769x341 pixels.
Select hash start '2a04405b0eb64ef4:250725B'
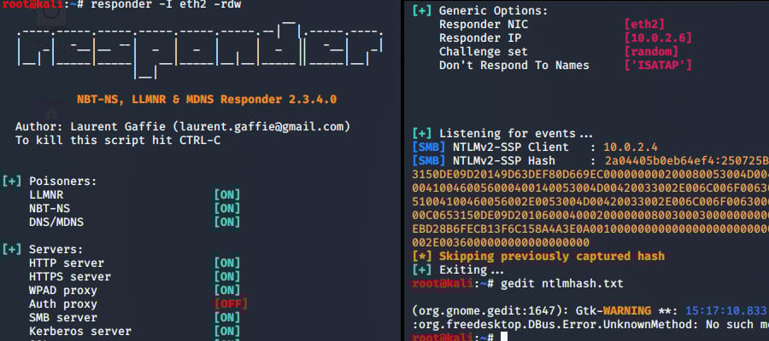687,161
